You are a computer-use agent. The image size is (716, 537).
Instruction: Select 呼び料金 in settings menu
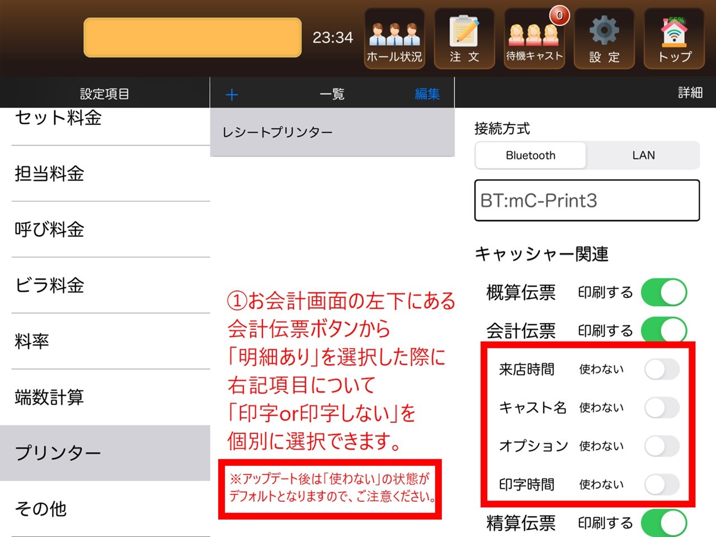pyautogui.click(x=105, y=230)
